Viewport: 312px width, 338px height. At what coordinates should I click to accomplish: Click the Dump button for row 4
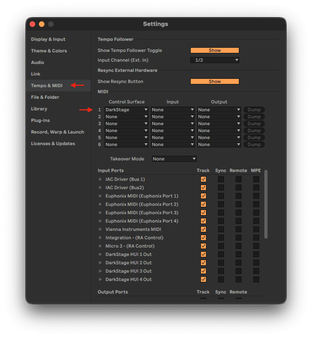coord(254,130)
